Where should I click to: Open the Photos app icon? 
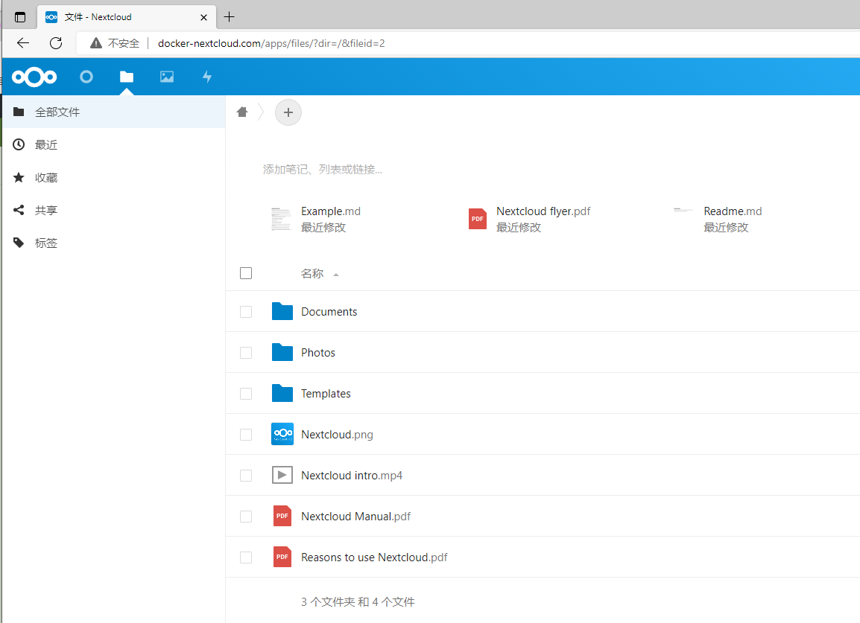(x=167, y=77)
